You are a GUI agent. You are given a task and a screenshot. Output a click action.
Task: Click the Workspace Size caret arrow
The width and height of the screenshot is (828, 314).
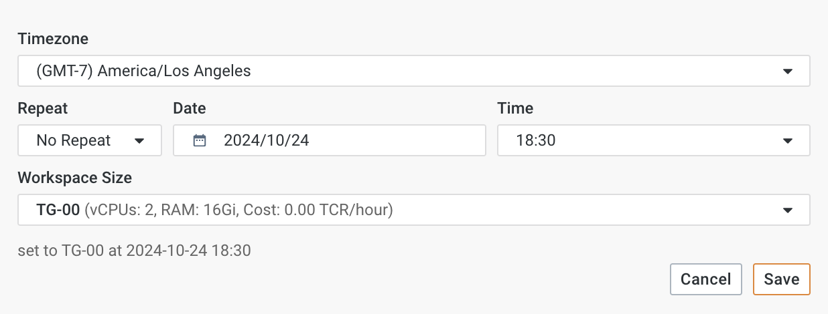(788, 210)
